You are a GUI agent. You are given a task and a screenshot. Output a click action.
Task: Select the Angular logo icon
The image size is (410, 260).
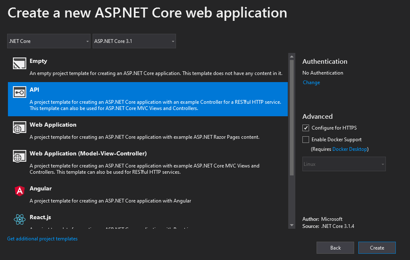20,191
